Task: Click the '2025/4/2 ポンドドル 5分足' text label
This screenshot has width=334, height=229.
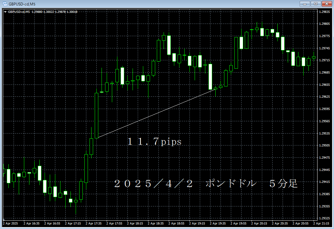Action: coord(206,184)
